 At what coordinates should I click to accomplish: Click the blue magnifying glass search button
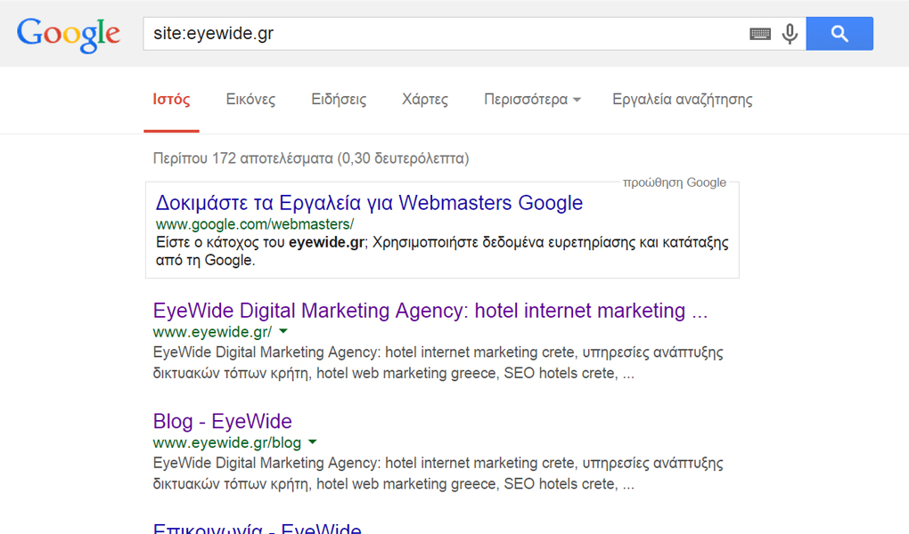(839, 33)
